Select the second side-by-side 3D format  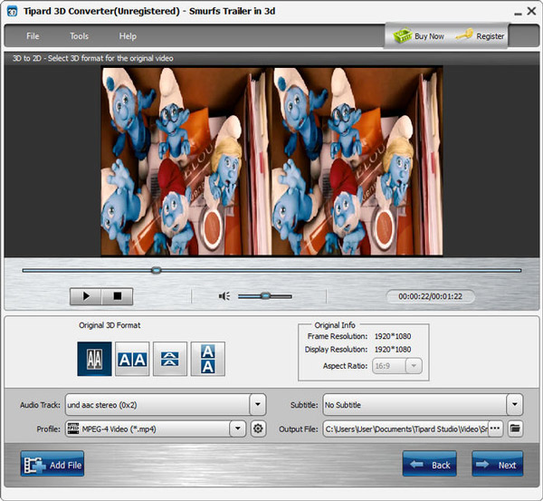pos(132,359)
